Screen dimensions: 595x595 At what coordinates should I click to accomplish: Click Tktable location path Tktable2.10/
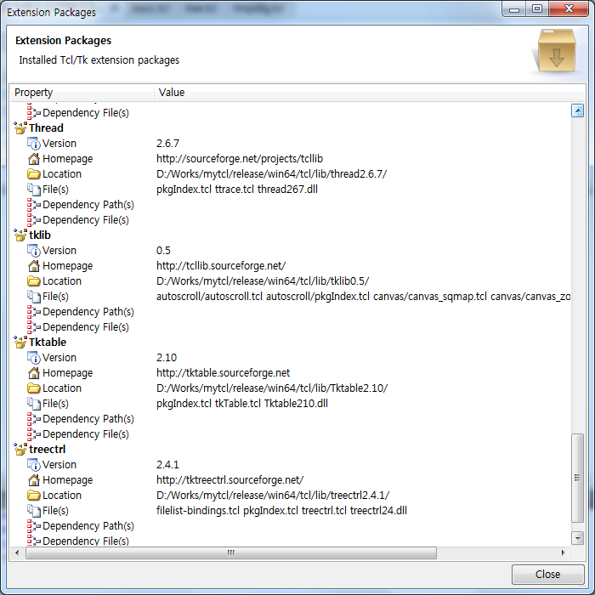coord(272,388)
